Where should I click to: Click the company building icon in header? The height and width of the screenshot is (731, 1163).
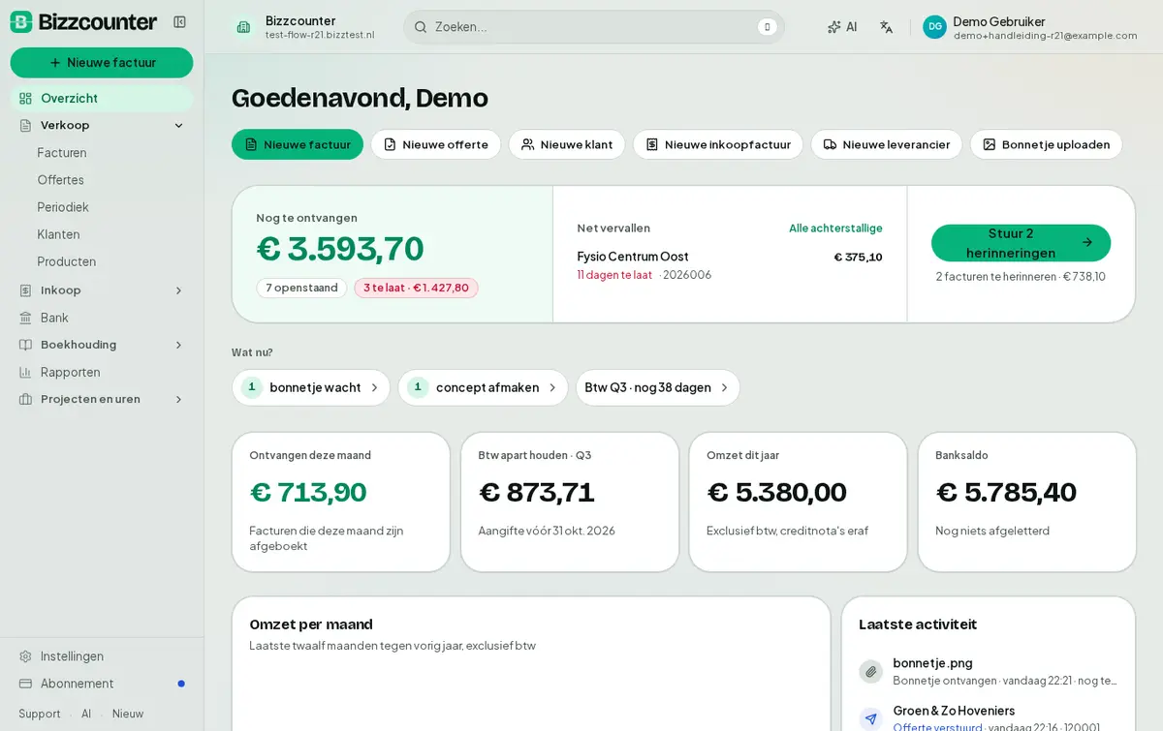pos(243,27)
